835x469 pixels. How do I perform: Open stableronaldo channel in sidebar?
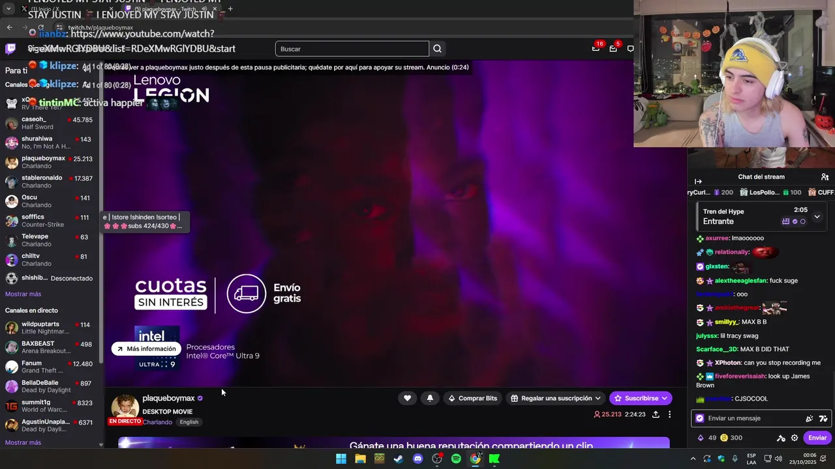50,182
